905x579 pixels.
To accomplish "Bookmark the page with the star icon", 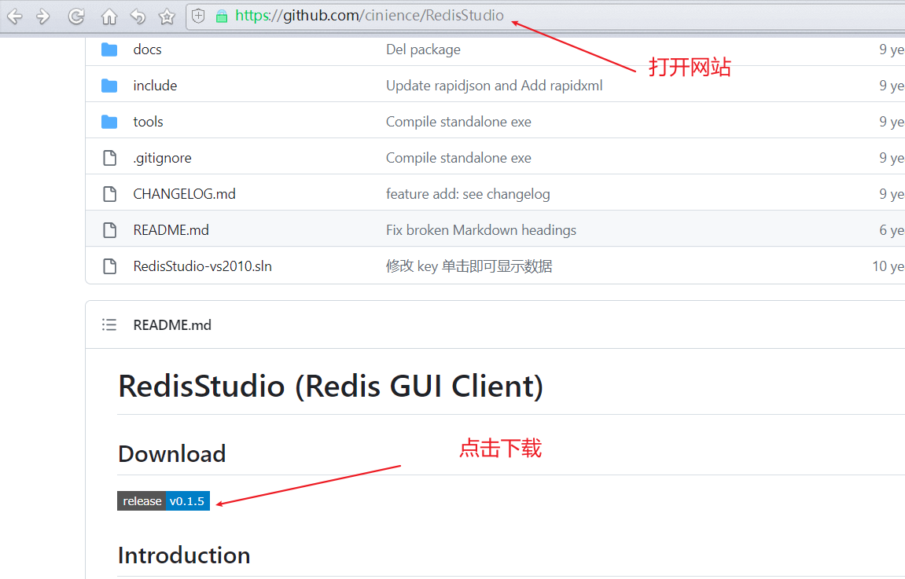I will [167, 16].
